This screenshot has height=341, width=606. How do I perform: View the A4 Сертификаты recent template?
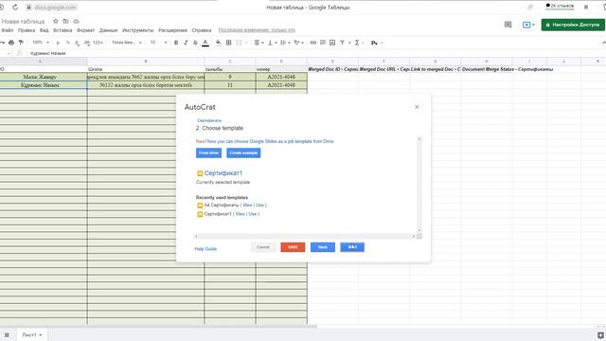click(x=247, y=205)
